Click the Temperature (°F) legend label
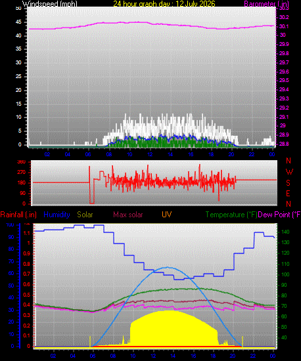The image size is (301, 361). coord(231,215)
